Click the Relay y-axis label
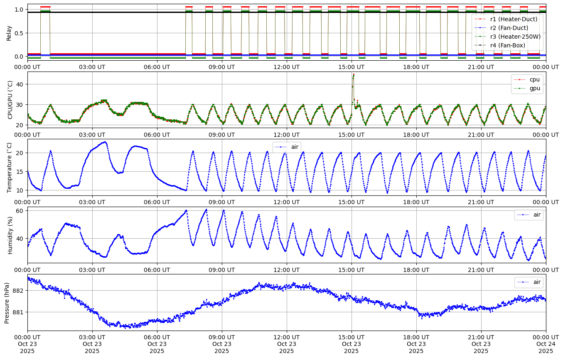The width and height of the screenshot is (563, 358). point(9,32)
